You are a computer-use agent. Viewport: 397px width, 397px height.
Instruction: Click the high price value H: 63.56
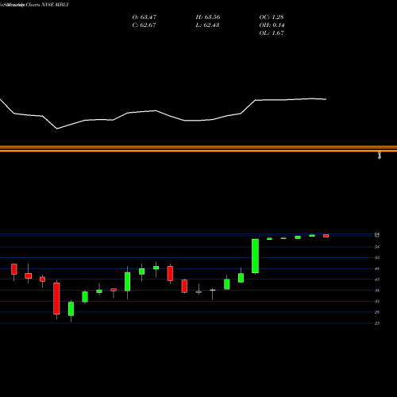pos(208,17)
